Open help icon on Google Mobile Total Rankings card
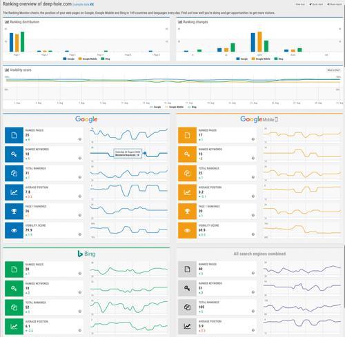 point(253,177)
